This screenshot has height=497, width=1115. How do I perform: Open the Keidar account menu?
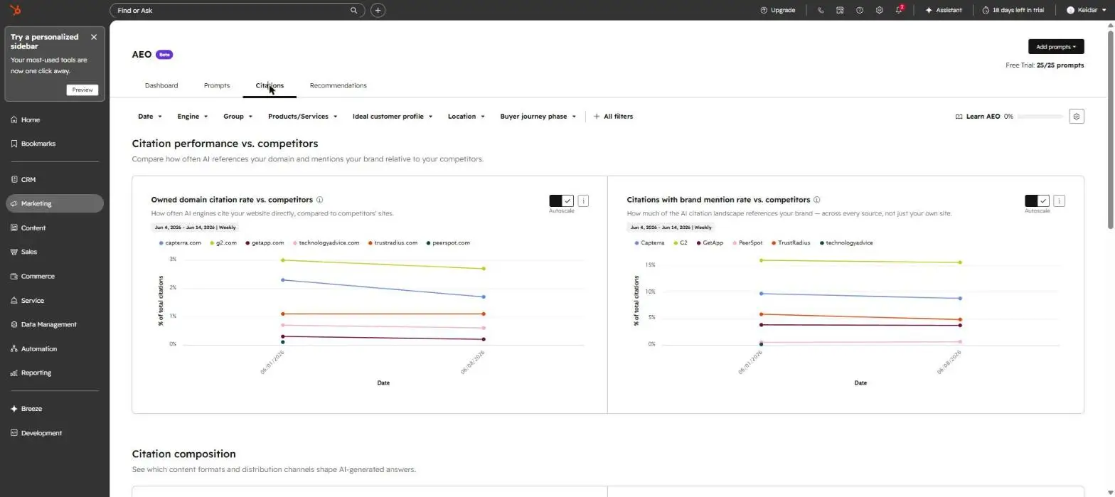[1087, 11]
